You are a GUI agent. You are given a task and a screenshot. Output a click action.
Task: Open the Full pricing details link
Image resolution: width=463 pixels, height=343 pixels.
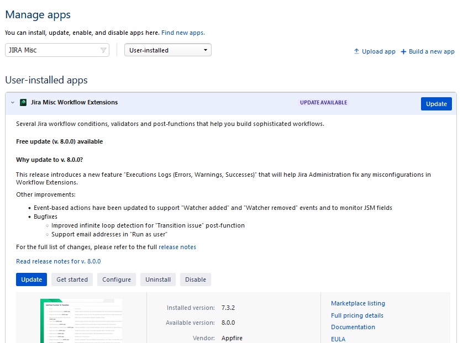click(357, 315)
